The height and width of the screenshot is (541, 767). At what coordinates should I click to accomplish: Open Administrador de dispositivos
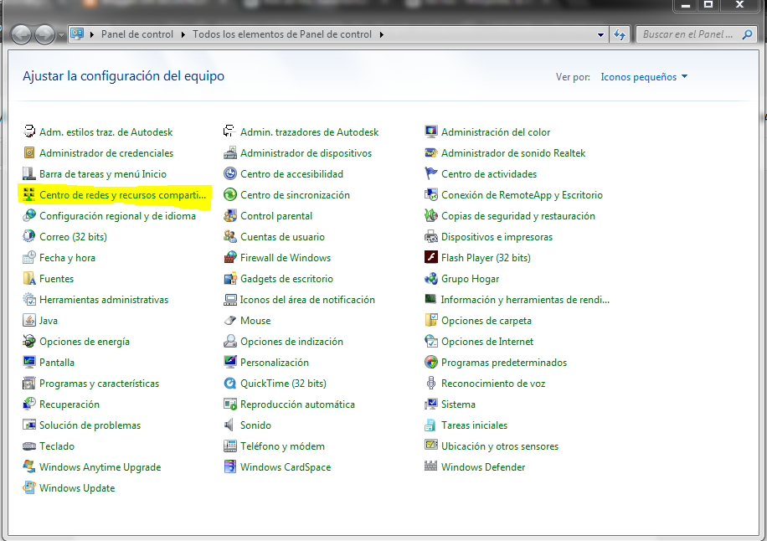306,153
